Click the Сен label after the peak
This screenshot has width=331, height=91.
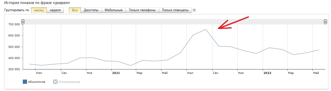[x=215, y=73]
